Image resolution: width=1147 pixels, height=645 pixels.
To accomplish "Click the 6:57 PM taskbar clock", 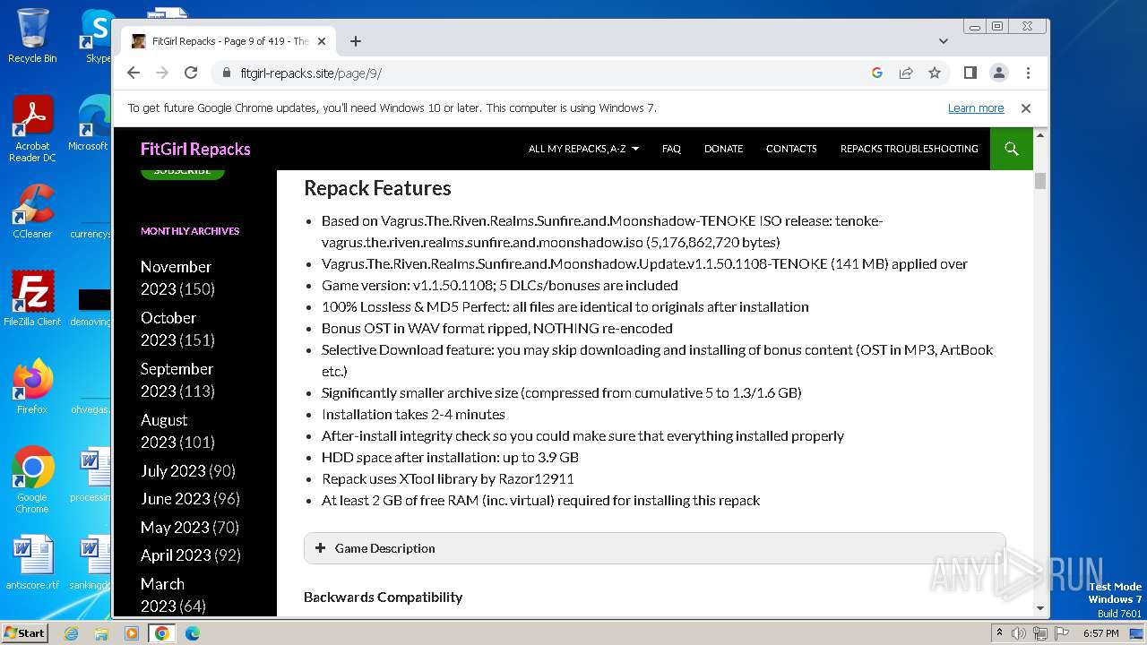I will 1100,633.
